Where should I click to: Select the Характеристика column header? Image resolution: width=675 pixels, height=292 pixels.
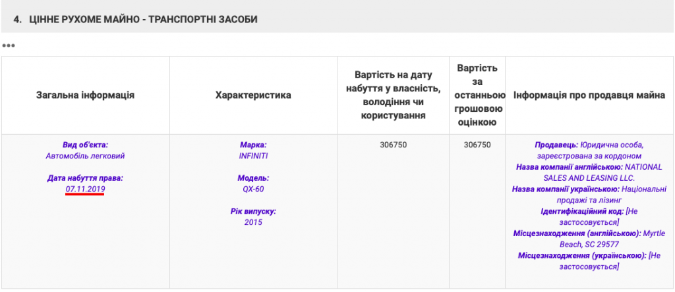(253, 95)
